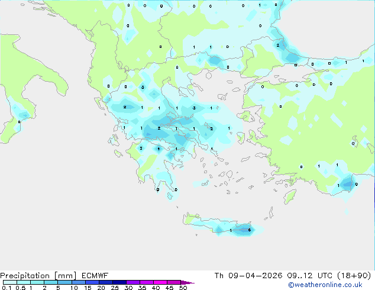Viewport: 375px width, 290px height.
Task: Click the "ECMWF" model label
Action: point(95,276)
